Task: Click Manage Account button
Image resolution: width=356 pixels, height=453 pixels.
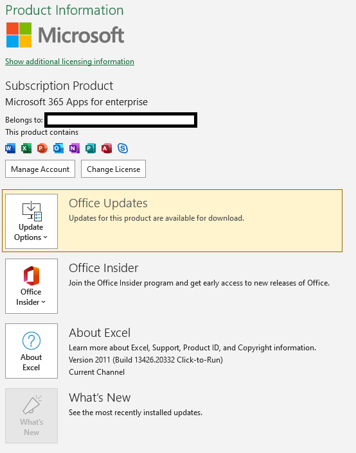Action: click(40, 169)
